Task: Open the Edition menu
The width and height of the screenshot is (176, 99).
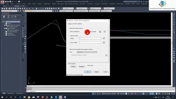Action: click(x=12, y=4)
